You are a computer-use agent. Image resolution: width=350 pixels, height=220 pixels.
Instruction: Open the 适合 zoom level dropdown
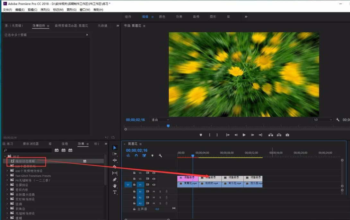[x=160, y=120]
